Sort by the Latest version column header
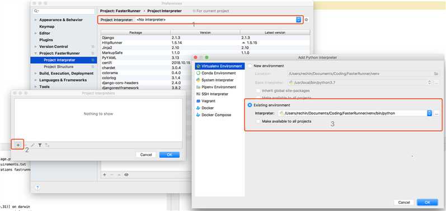The height and width of the screenshot is (211, 446). pyautogui.click(x=275, y=32)
